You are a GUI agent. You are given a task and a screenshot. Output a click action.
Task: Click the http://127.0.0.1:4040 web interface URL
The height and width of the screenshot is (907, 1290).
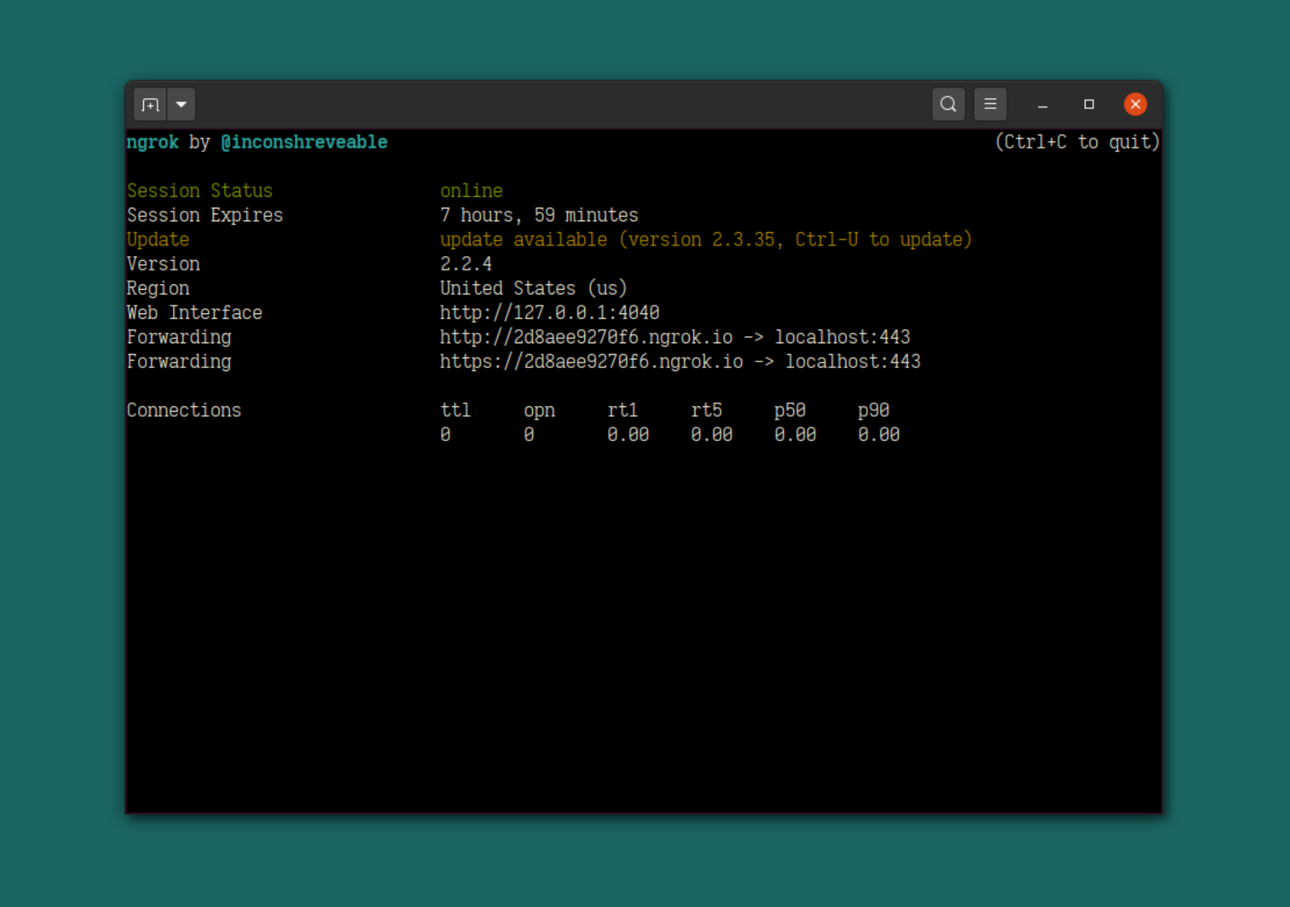[x=550, y=313]
